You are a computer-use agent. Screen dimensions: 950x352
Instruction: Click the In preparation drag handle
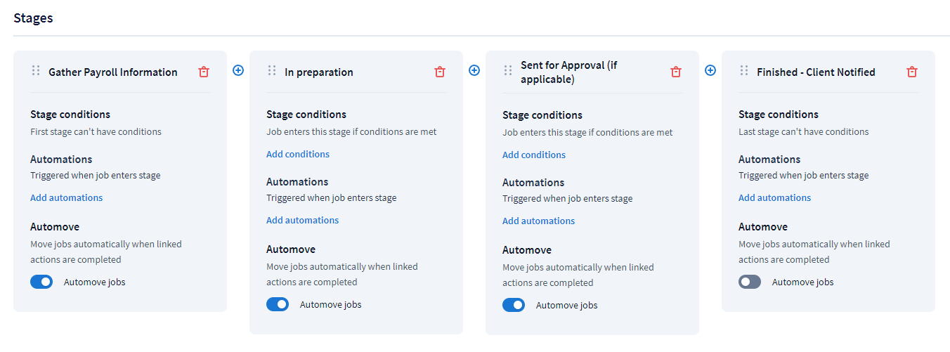tap(272, 71)
